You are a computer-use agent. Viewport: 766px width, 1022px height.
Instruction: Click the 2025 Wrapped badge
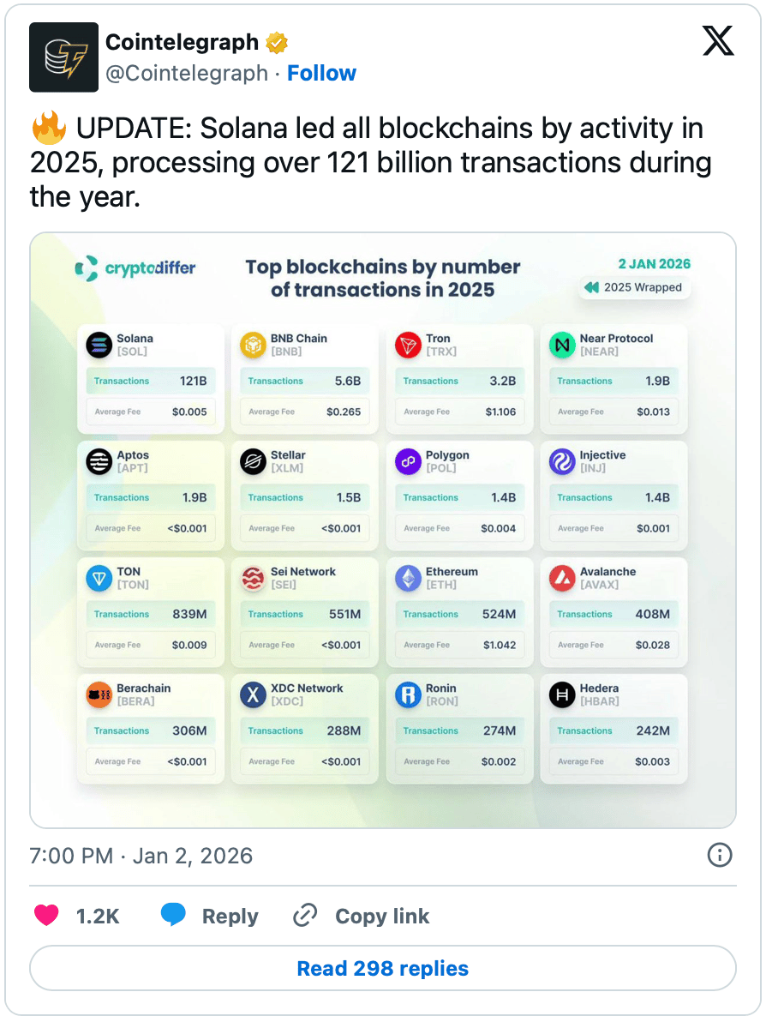point(634,287)
